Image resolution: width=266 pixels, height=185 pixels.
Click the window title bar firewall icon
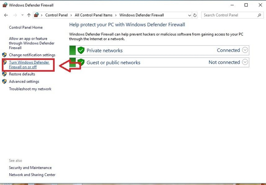(x=5, y=5)
